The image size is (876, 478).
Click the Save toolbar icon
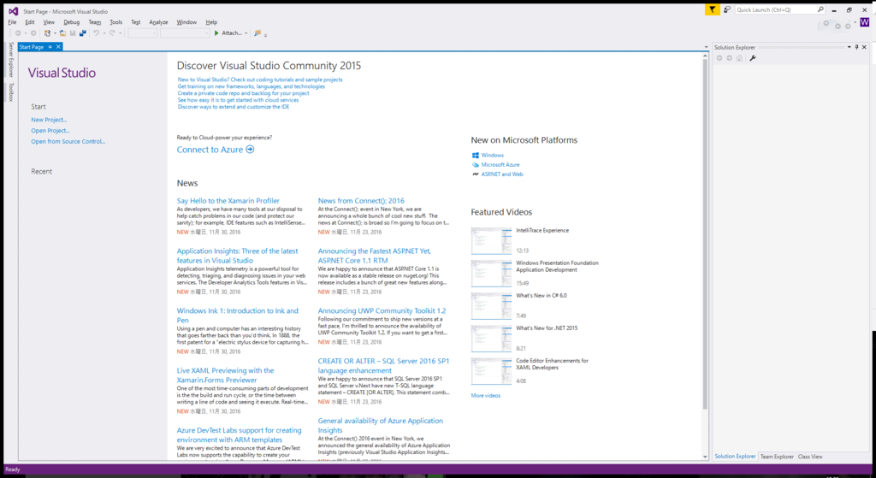tap(73, 33)
